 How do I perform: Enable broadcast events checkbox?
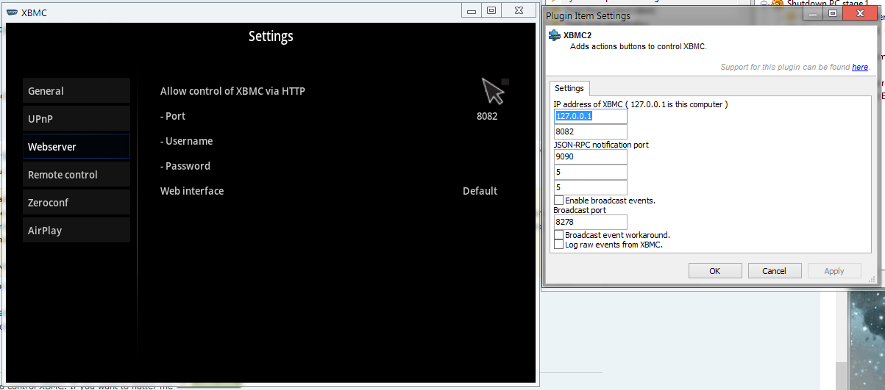pos(559,201)
